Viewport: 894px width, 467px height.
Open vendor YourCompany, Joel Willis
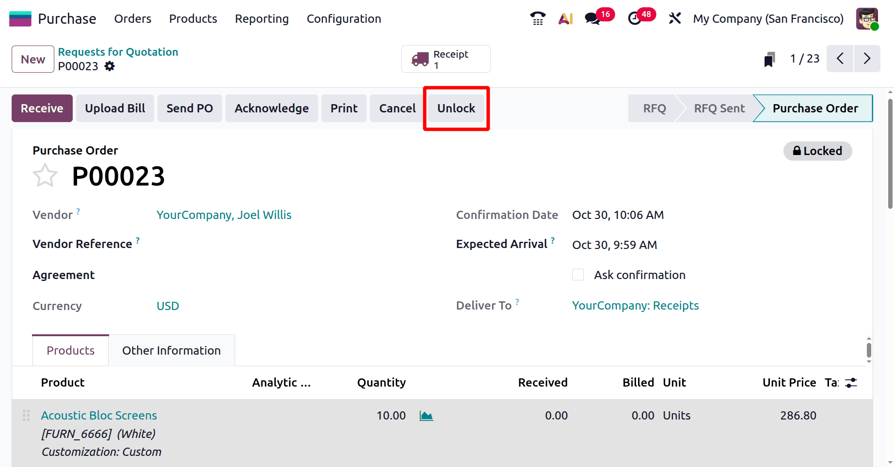(x=224, y=215)
